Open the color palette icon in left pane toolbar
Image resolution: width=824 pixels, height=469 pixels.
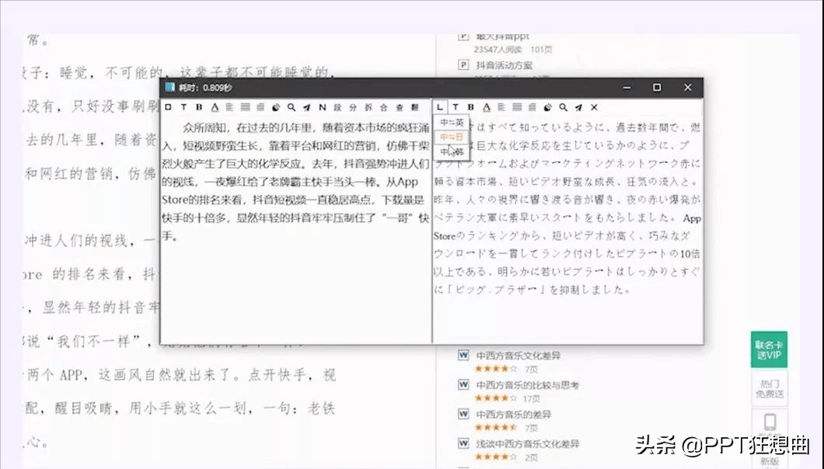[276, 107]
